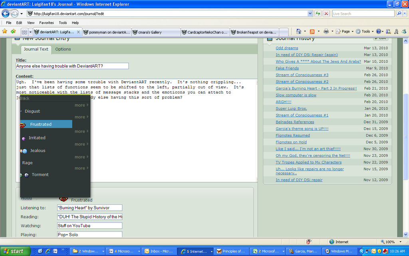This screenshot has width=409, height=256.
Task: Refresh the page with the green arrows icon
Action: pos(318,14)
